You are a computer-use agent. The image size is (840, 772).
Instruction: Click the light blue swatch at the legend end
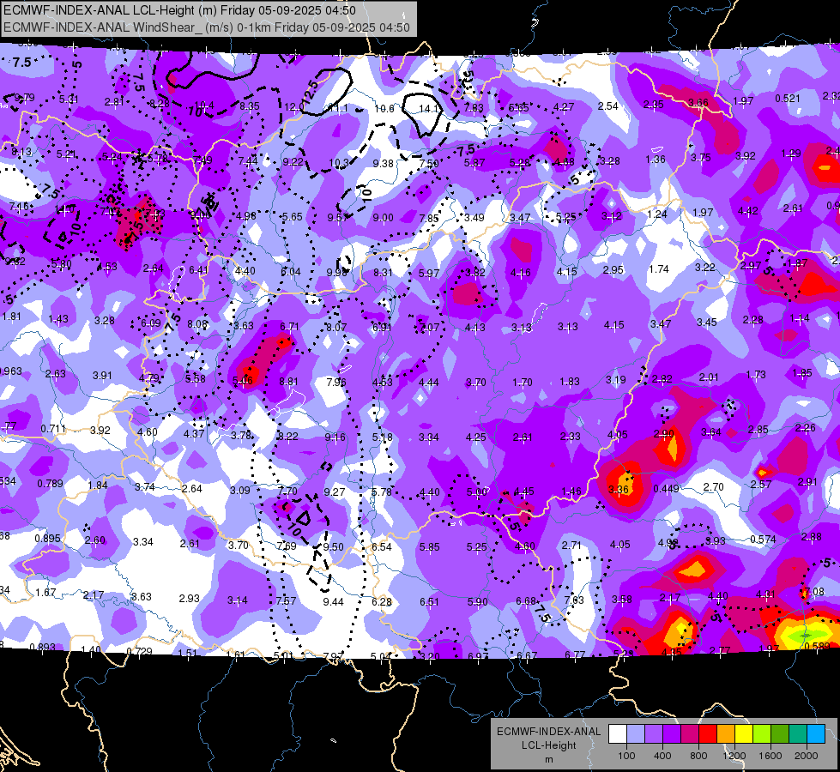[x=816, y=734]
